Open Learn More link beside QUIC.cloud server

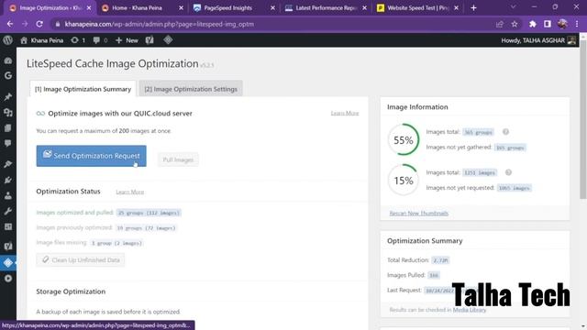(x=345, y=113)
